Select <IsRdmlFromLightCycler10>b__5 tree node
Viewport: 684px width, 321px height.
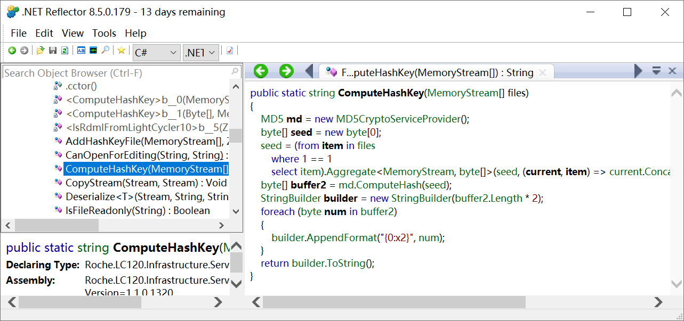147,127
